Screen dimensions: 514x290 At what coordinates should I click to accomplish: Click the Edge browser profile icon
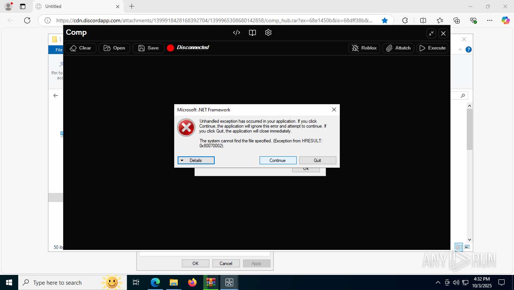[x=8, y=6]
